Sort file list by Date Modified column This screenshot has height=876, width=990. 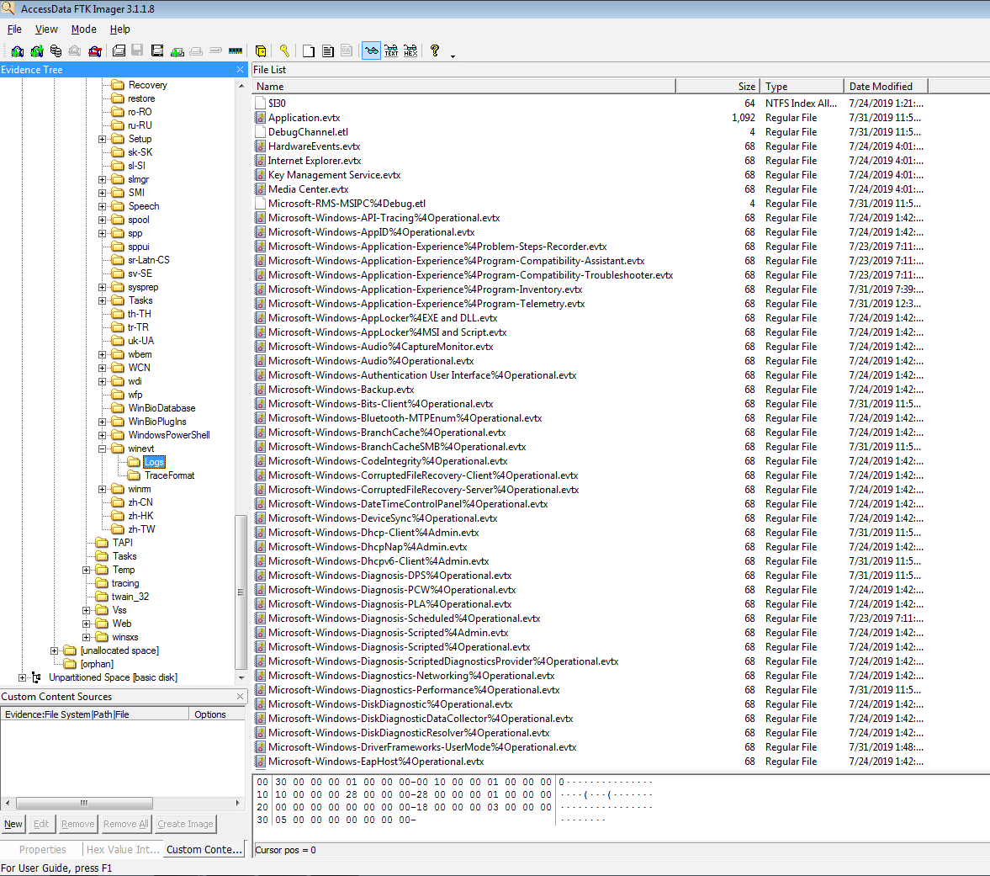coord(886,87)
